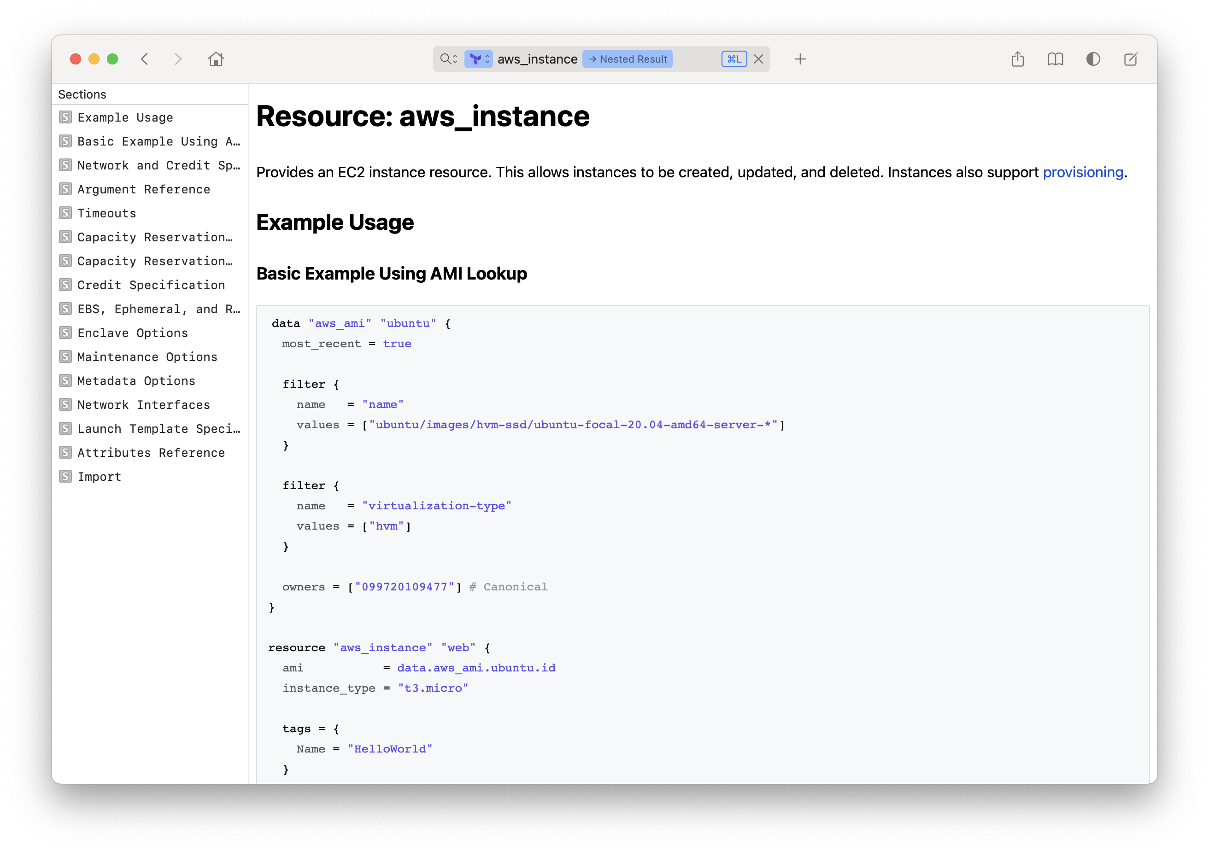
Task: Click the aws_instance search field
Action: [x=537, y=59]
